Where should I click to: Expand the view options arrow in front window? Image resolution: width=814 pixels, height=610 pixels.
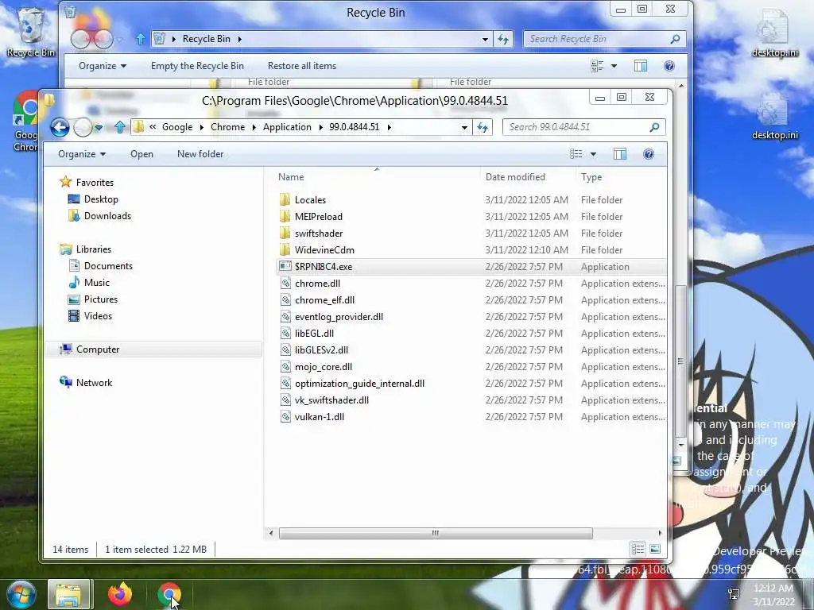[593, 154]
